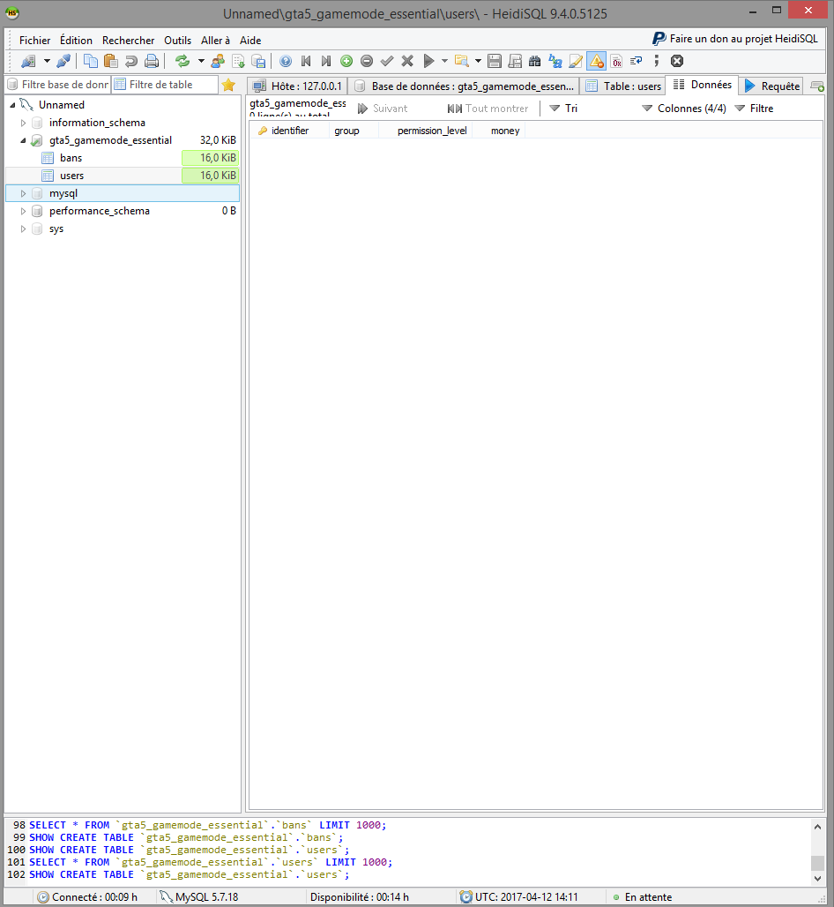Click the black cancel-operation X icon
Image resolution: width=834 pixels, height=907 pixels.
point(677,61)
